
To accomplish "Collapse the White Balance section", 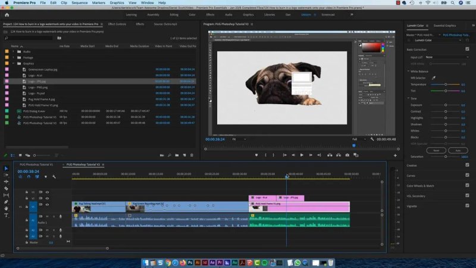I will click(408, 71).
